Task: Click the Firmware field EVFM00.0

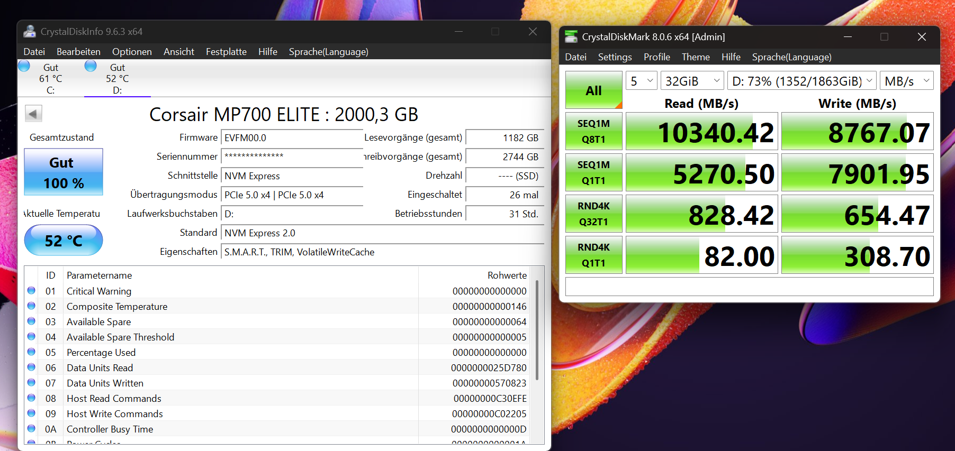Action: [x=292, y=138]
